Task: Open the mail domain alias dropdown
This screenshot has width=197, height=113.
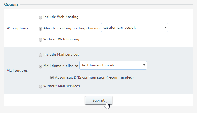Action: 113,65
